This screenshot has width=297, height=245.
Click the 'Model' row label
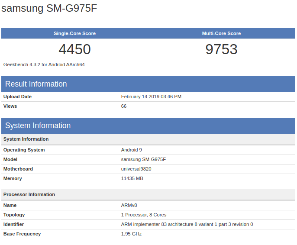coord(10,159)
